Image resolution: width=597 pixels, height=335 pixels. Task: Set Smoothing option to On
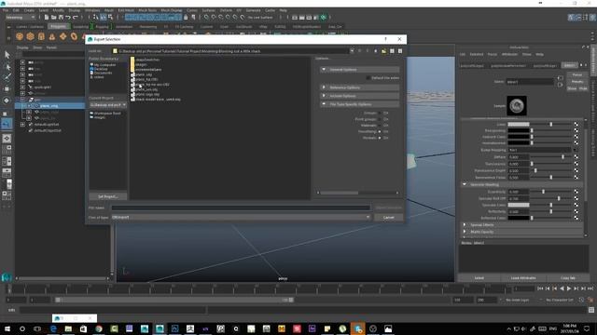pyautogui.click(x=380, y=131)
